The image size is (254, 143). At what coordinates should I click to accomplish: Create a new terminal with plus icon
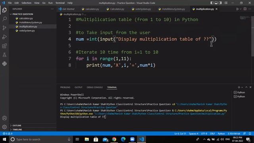tap(239, 87)
